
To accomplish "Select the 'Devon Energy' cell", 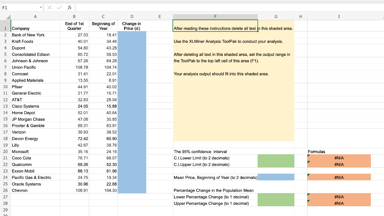I will click(35, 139).
